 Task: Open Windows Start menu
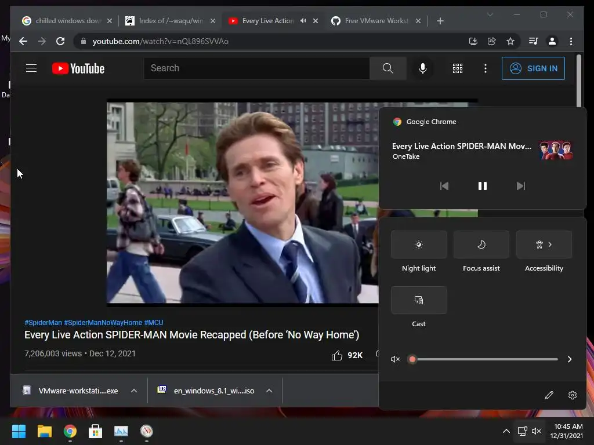[19, 431]
